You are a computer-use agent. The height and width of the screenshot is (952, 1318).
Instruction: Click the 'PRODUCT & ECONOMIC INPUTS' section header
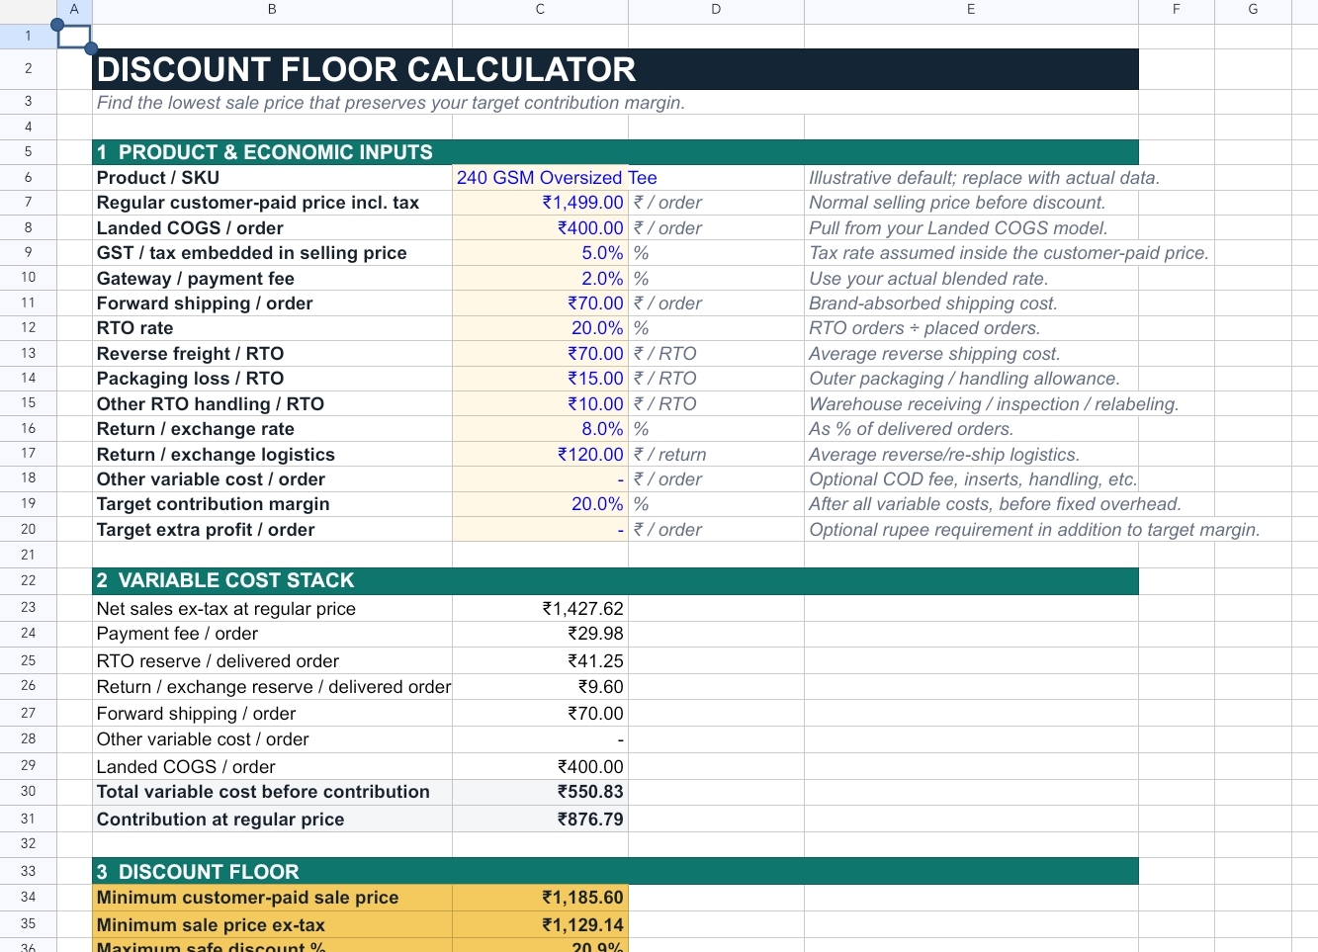tap(615, 152)
